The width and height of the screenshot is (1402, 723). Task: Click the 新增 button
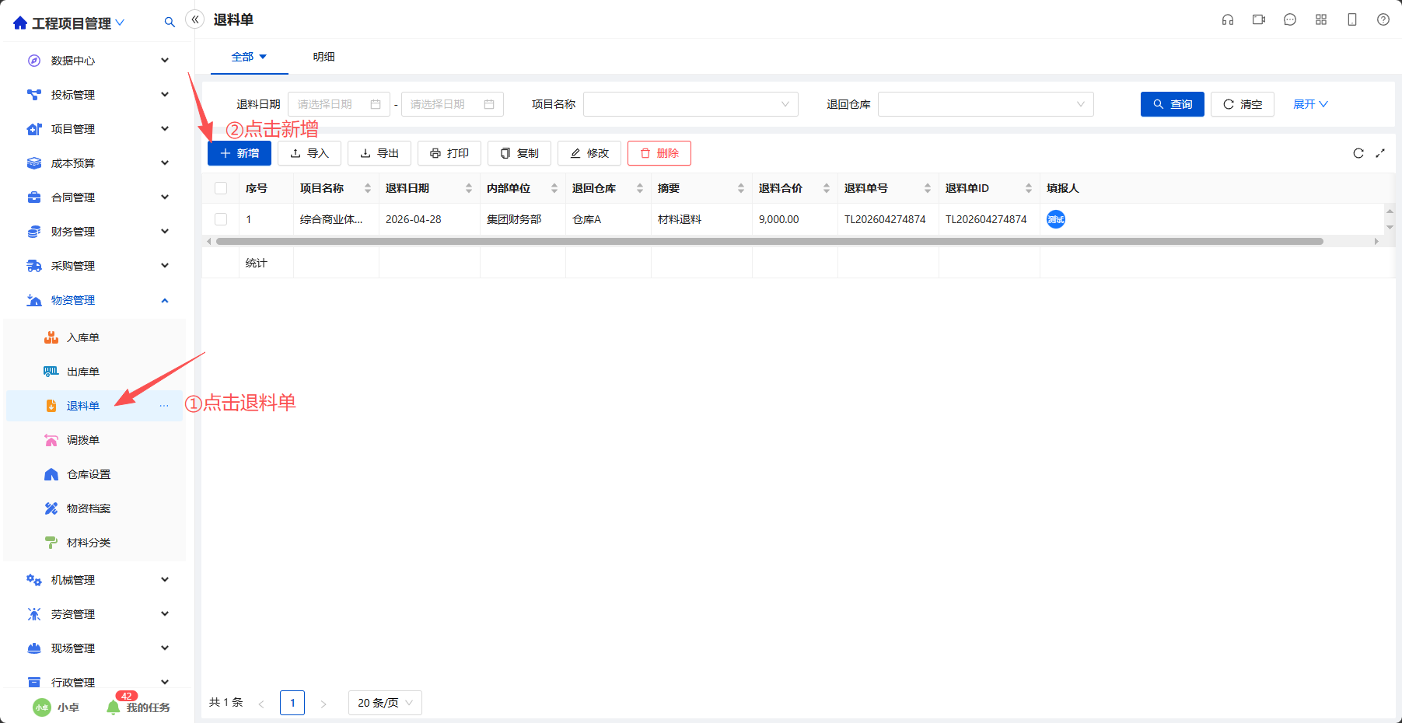[x=239, y=153]
